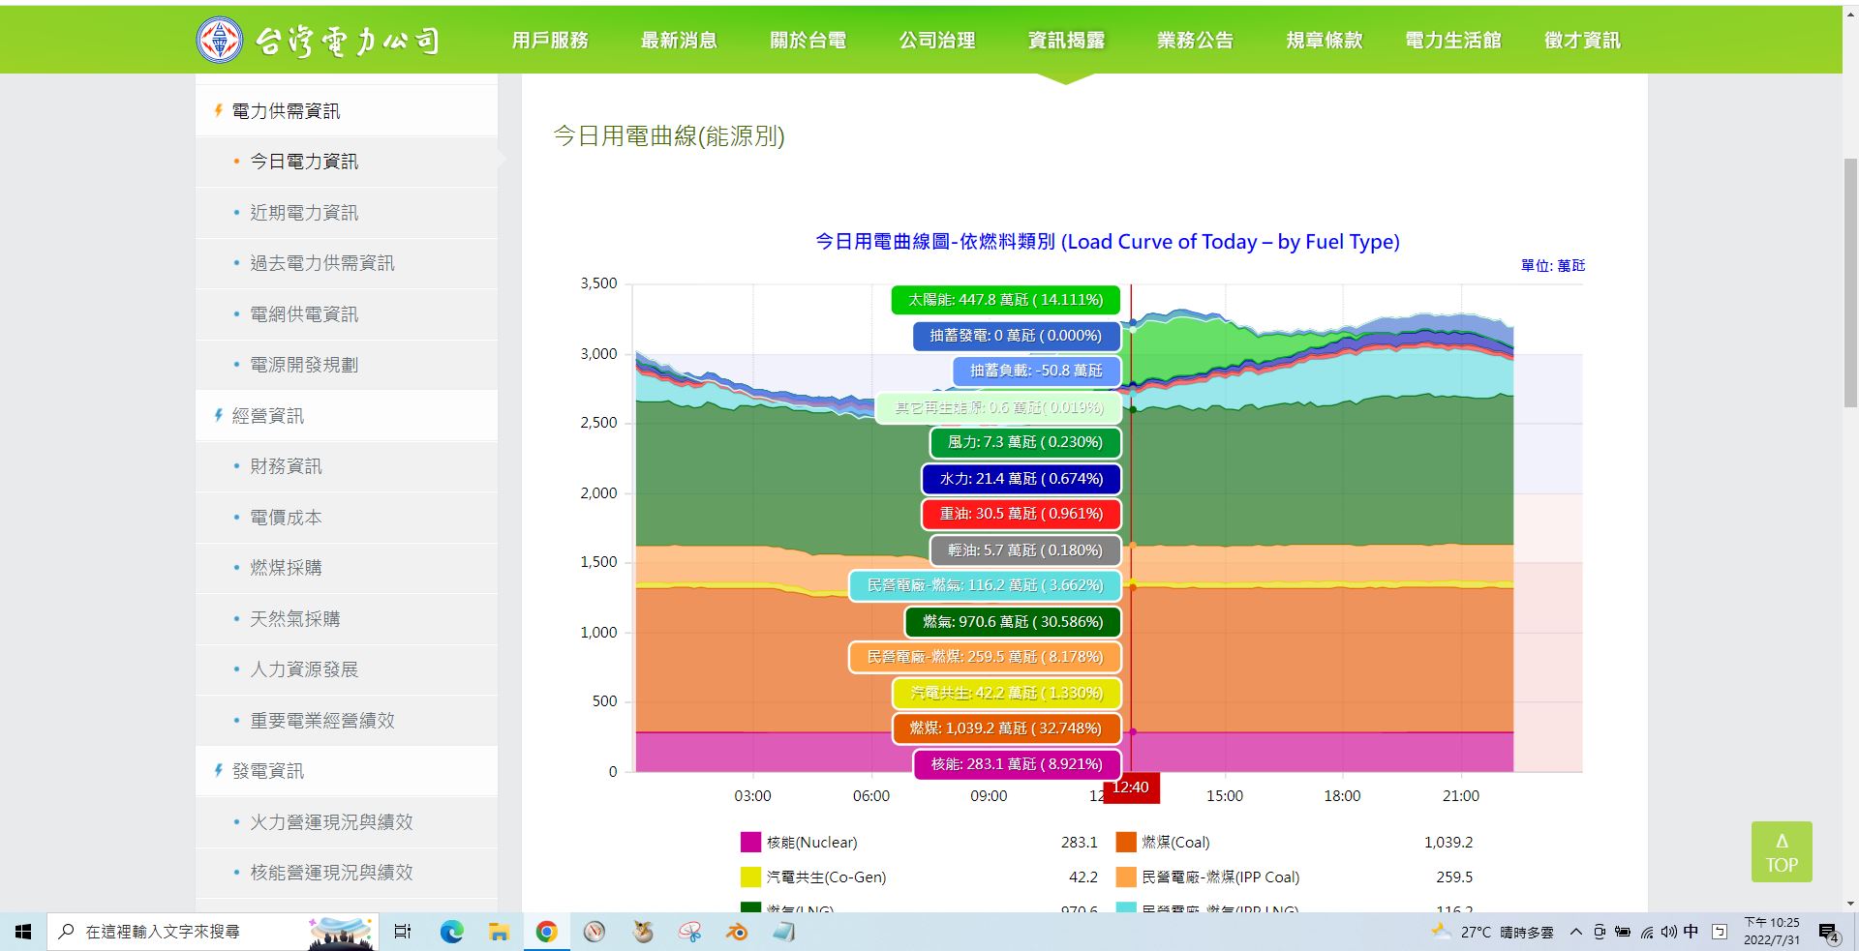Click the 今日用電曲線(能源別) heading
1859x951 pixels.
point(669,135)
